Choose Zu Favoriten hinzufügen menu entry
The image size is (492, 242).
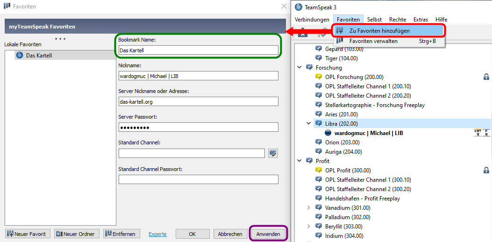[379, 30]
